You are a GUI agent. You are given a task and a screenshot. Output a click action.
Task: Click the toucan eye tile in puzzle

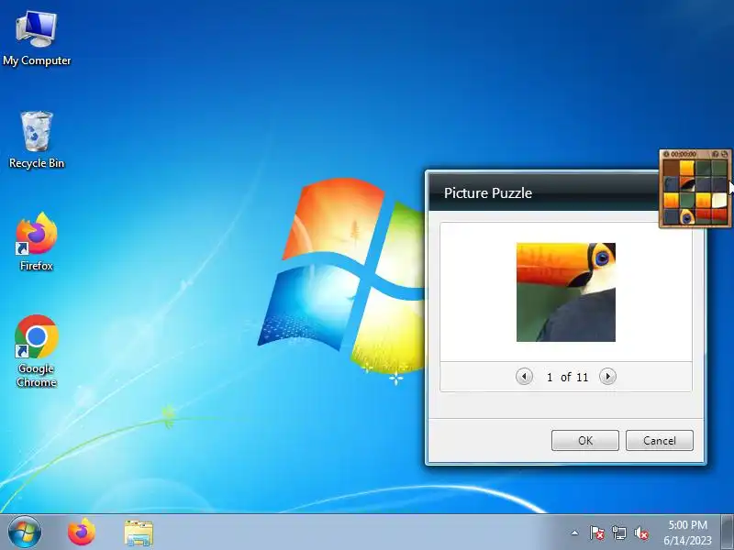pos(687,216)
